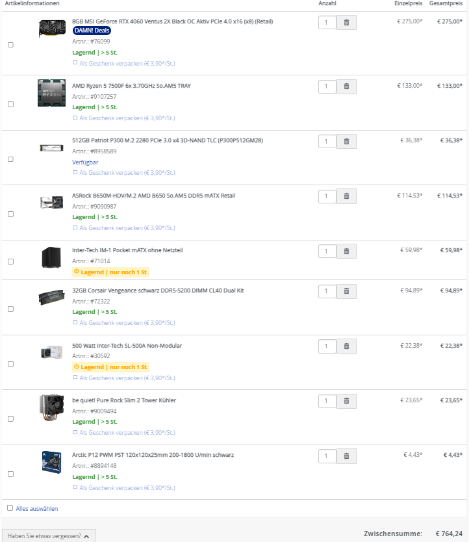The width and height of the screenshot is (469, 542).
Task: Click the Verfügbar status of Patriot SSD
Action: (x=85, y=162)
